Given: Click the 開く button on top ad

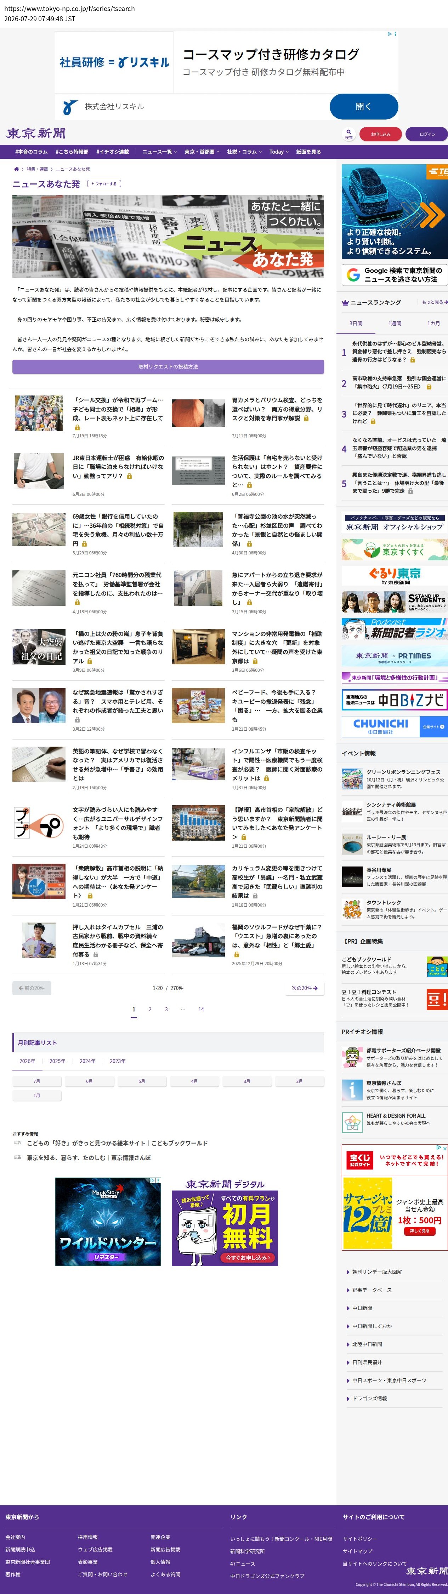Looking at the screenshot, I should point(363,106).
